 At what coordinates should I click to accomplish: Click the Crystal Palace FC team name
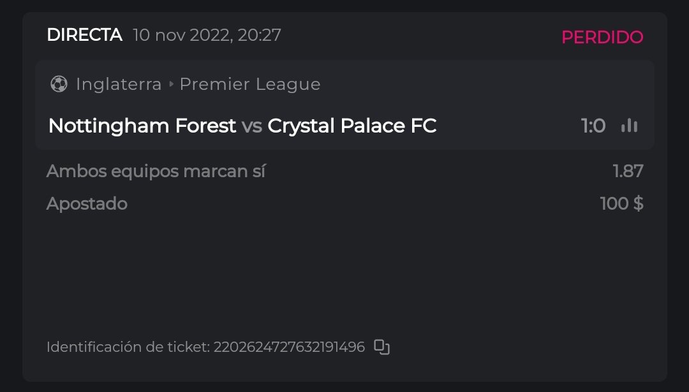pyautogui.click(x=352, y=126)
